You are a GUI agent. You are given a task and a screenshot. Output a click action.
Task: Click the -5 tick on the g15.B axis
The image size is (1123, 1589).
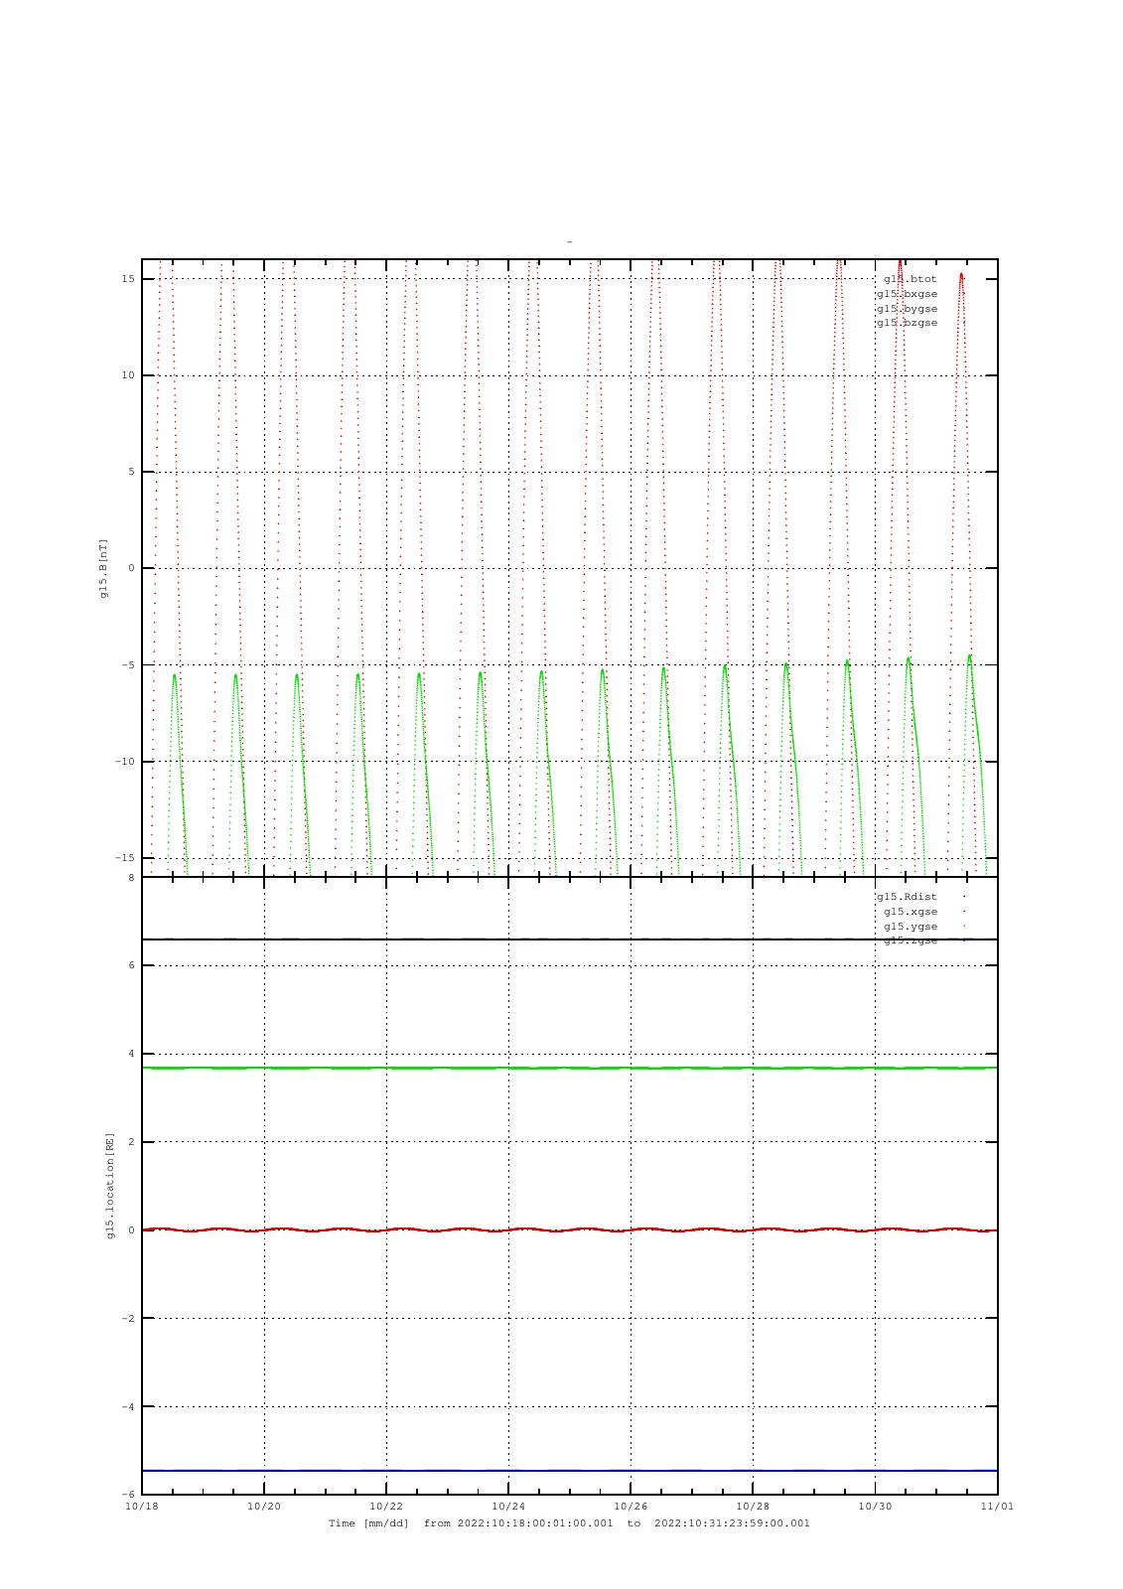click(128, 665)
